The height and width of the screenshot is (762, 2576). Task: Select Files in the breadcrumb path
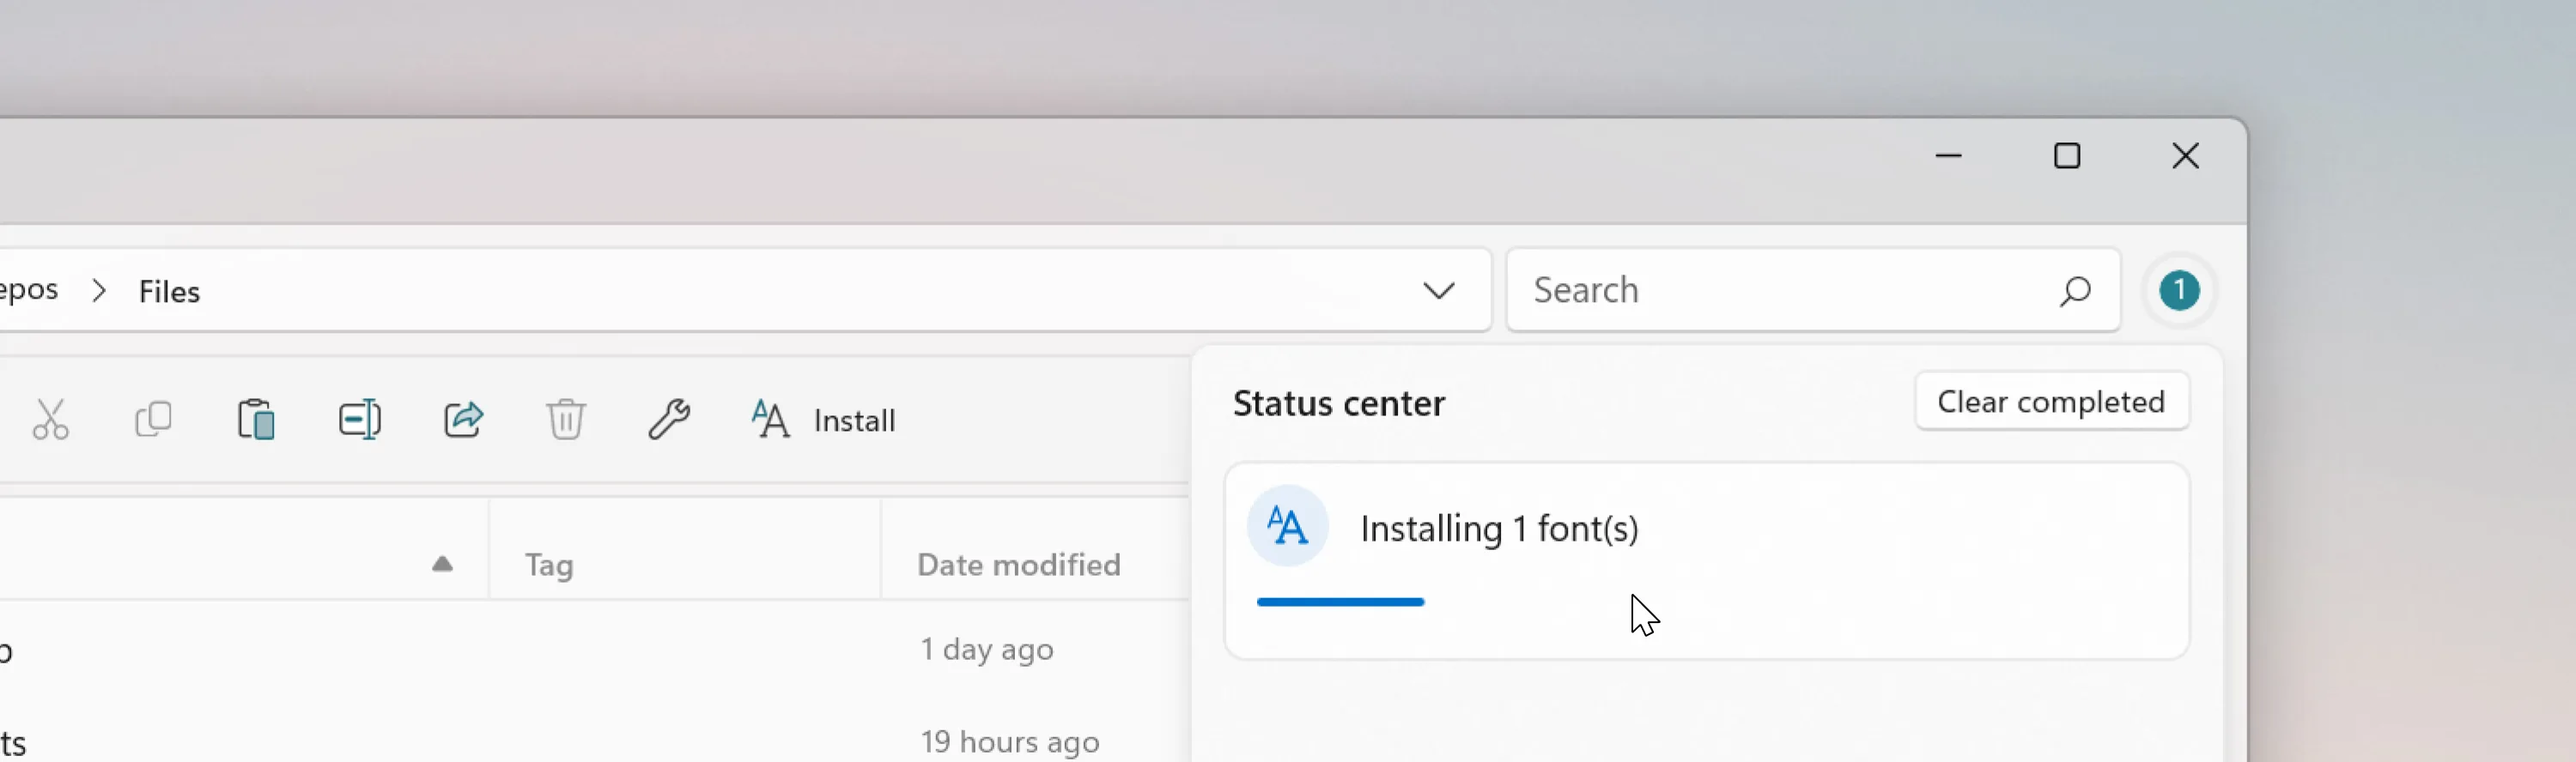(x=169, y=291)
